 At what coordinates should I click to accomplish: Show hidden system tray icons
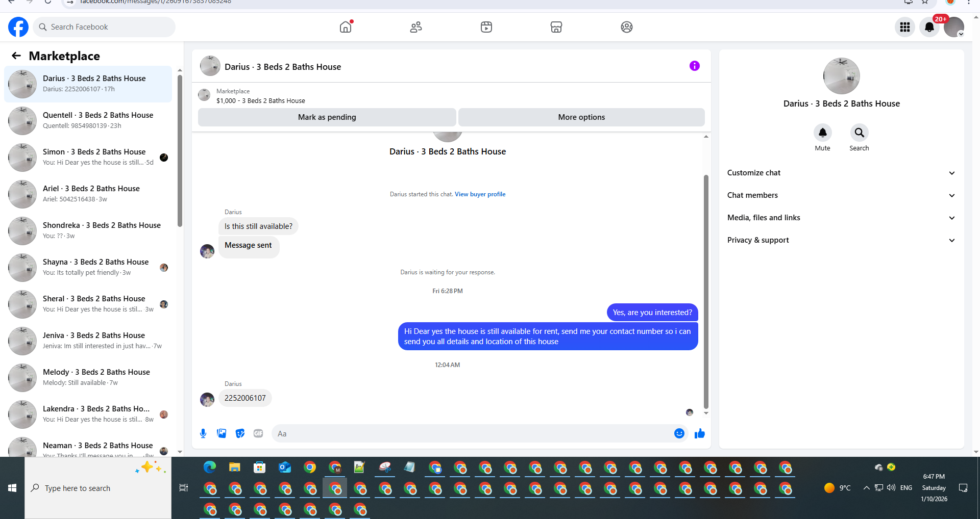click(866, 488)
